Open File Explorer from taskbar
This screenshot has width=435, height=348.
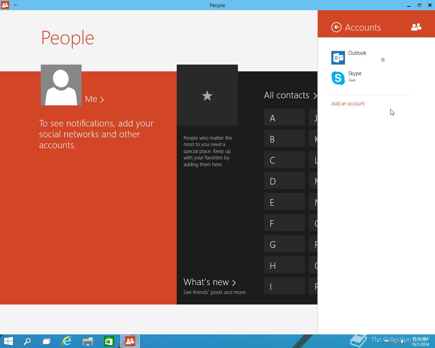coord(88,341)
